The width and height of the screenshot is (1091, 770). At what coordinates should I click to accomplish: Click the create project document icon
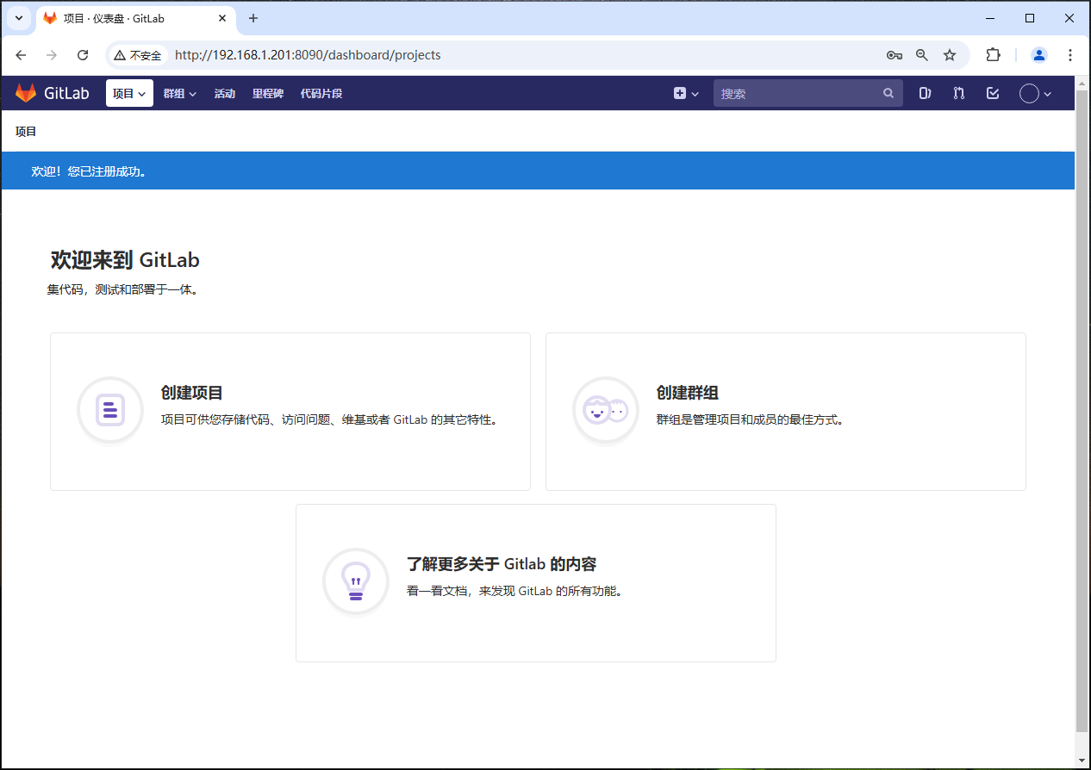110,410
